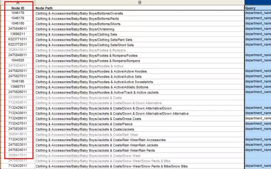Click the path ending in Coats/Jackets
Screen dimensions: 271x169
tap(85, 130)
